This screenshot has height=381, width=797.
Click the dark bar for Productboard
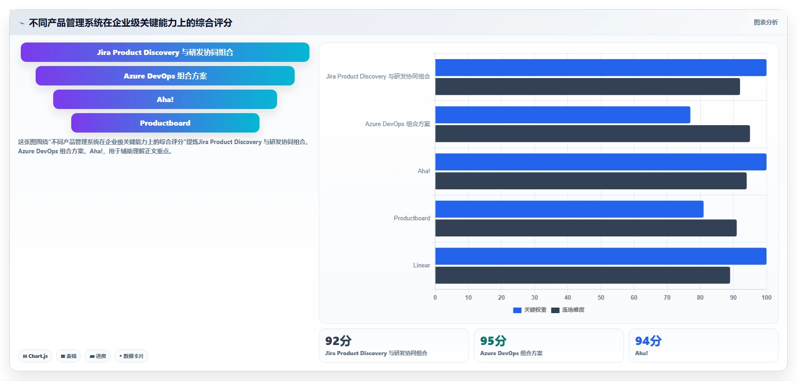(586, 228)
